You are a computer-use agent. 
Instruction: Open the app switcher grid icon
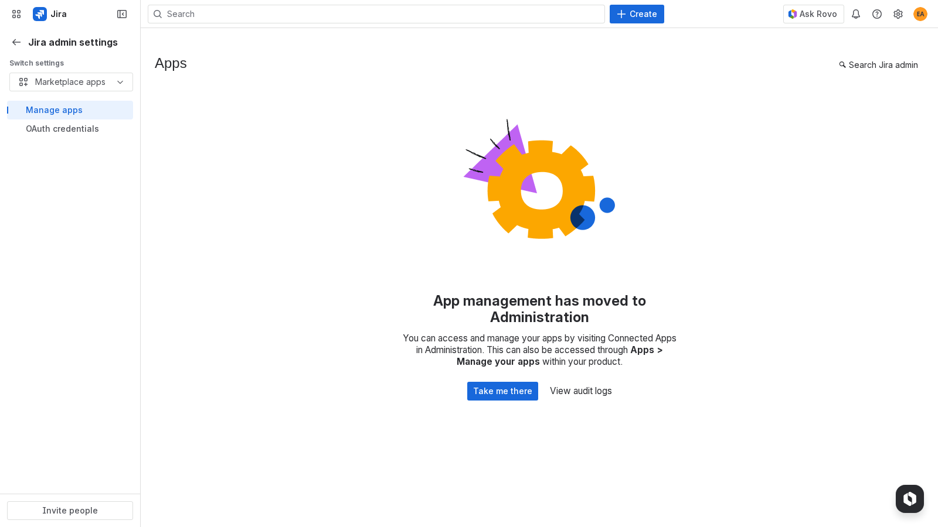(16, 14)
